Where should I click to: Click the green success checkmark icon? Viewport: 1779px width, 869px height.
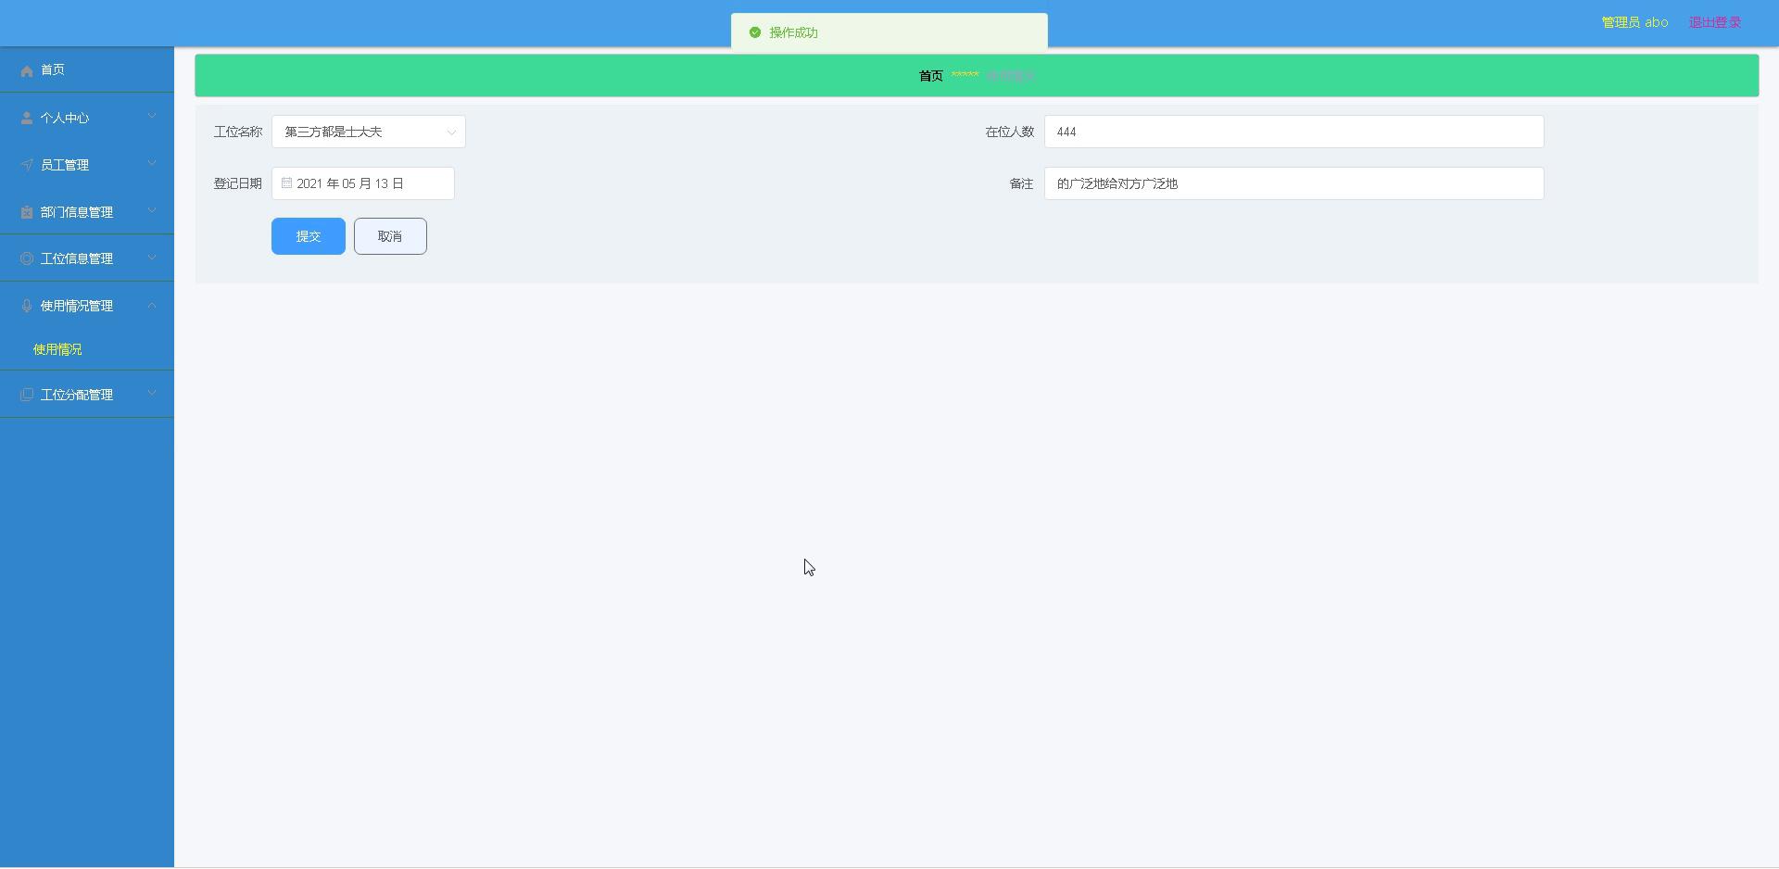click(755, 32)
